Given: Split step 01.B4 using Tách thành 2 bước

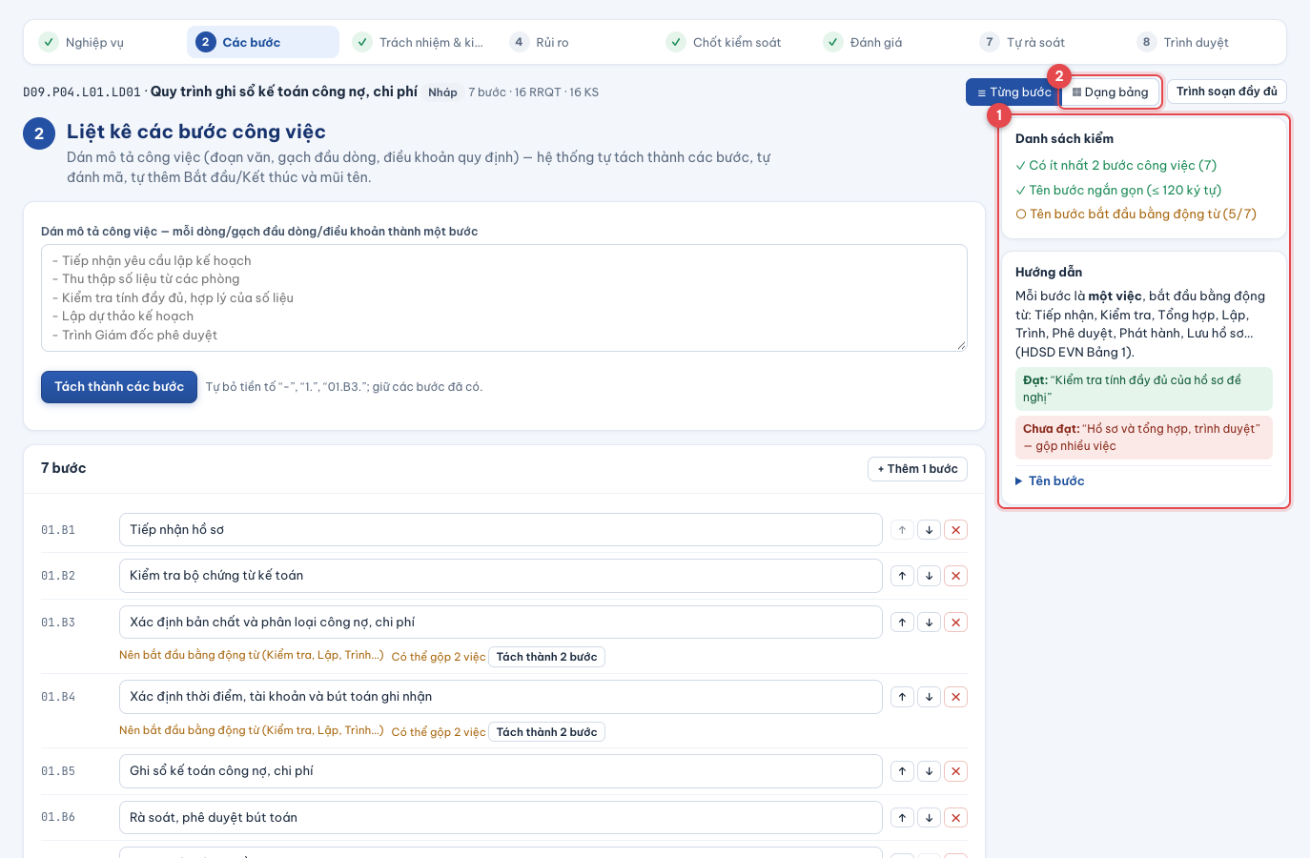Looking at the screenshot, I should [x=546, y=732].
